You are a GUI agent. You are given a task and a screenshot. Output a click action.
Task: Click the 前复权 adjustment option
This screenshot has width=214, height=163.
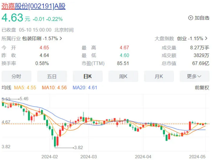(x=202, y=88)
